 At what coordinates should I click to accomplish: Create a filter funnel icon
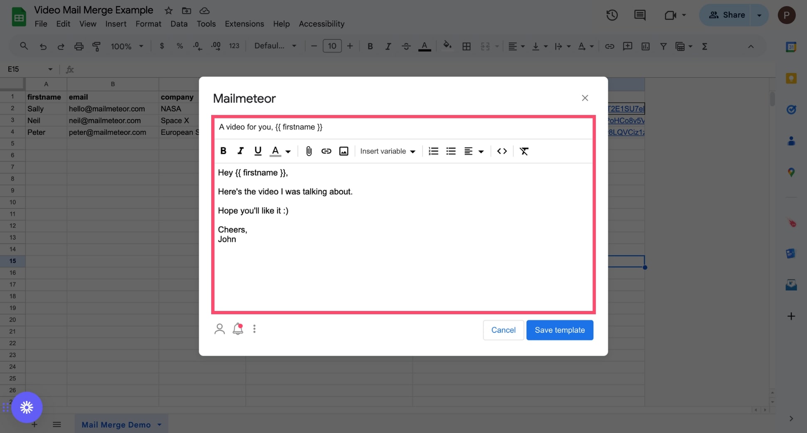pos(663,46)
